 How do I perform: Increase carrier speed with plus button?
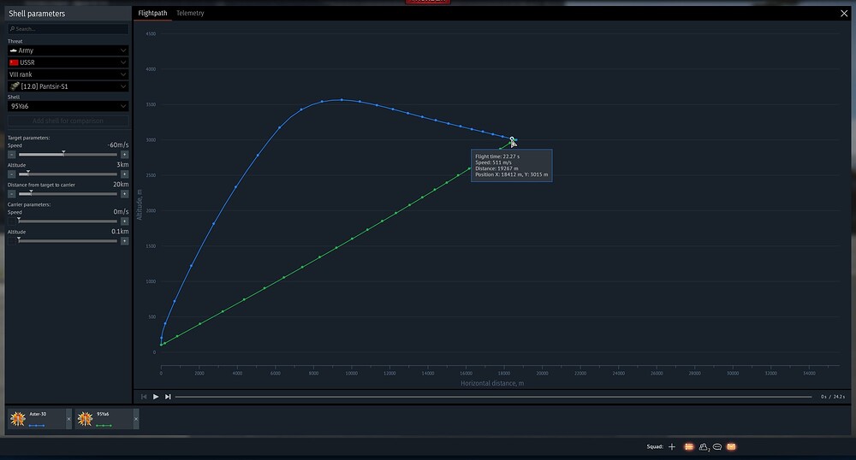click(124, 221)
